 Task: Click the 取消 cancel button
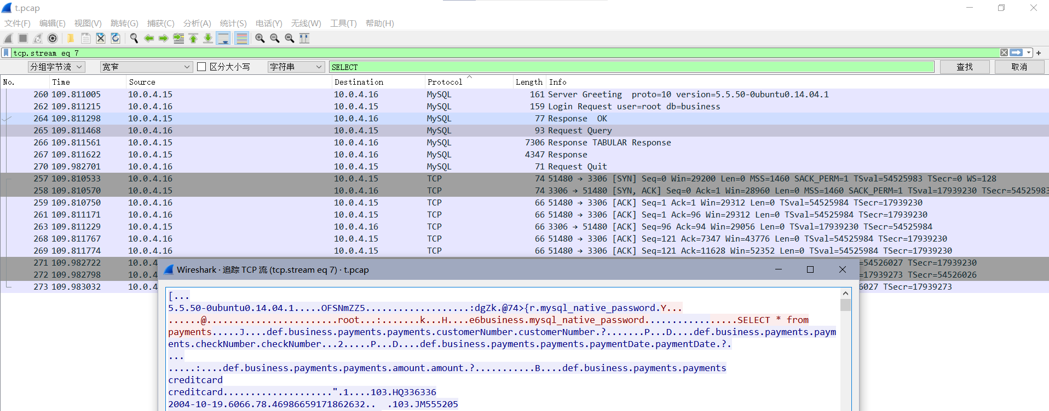(x=1019, y=67)
